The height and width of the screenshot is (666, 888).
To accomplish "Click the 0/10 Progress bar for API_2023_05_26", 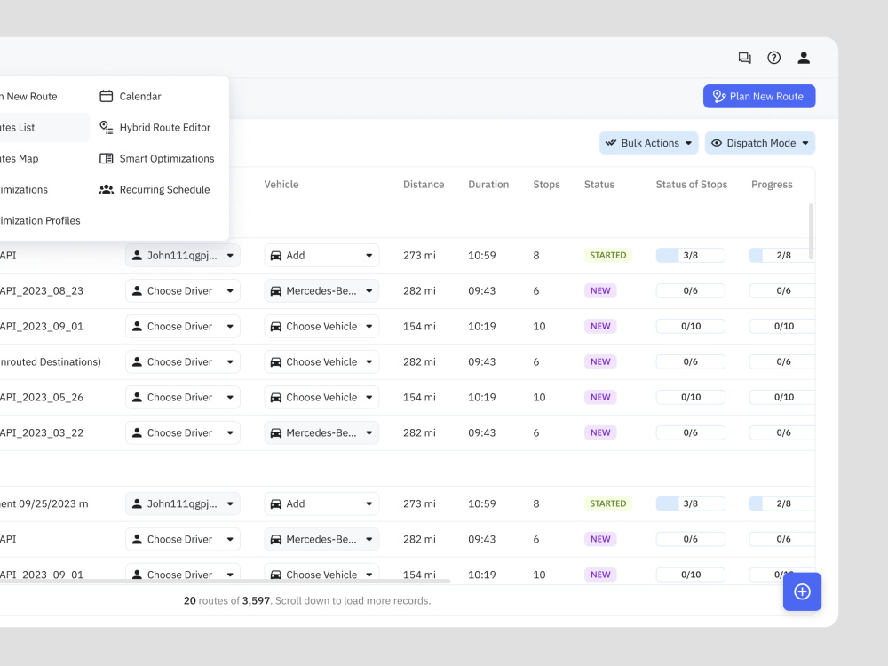I will coord(782,398).
